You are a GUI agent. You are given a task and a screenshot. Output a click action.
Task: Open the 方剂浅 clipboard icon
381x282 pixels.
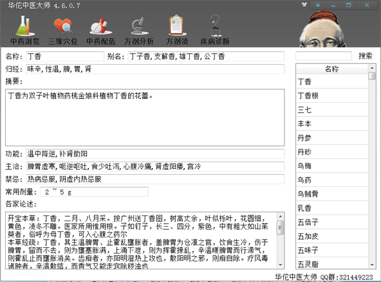tap(176, 32)
